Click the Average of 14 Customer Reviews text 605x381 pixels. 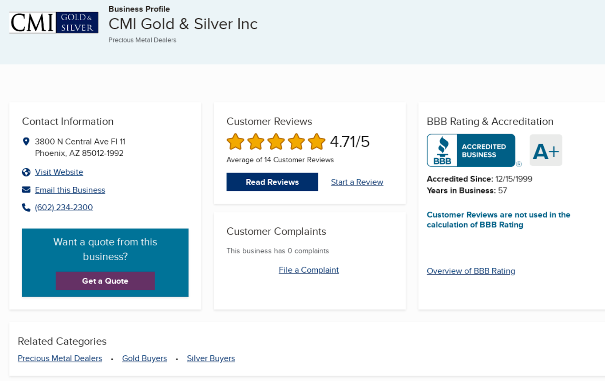280,160
